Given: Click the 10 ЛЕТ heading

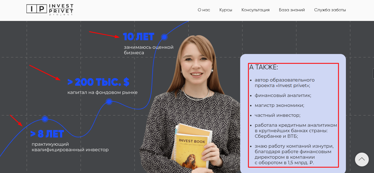Looking at the screenshot, I should 139,37.
